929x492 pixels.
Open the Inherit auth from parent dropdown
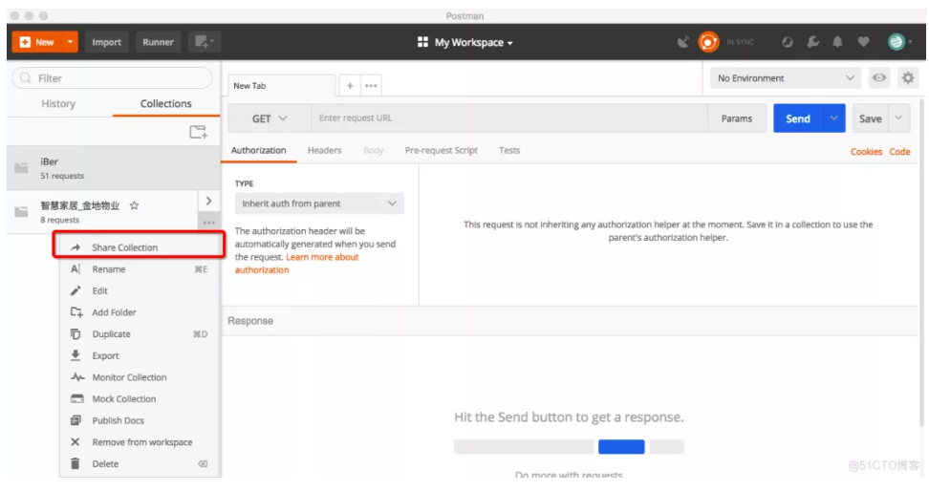click(319, 203)
